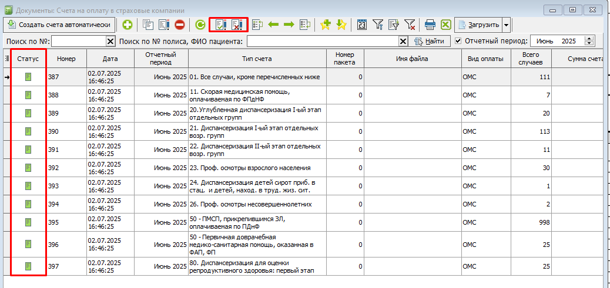This screenshot has width=610, height=288.
Task: Click the star with down arrow icon
Action: point(341,25)
